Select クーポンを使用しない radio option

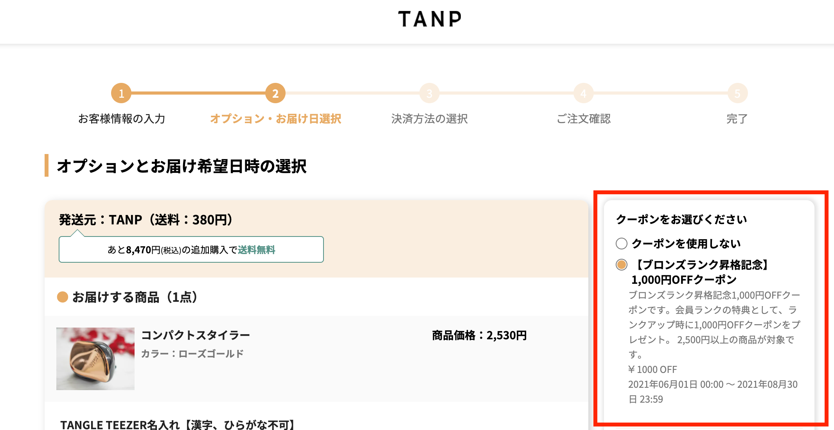(x=622, y=244)
